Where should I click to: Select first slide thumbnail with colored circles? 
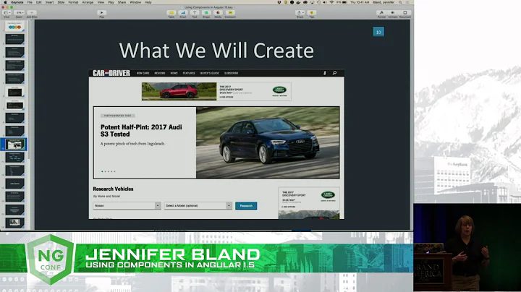[14, 26]
